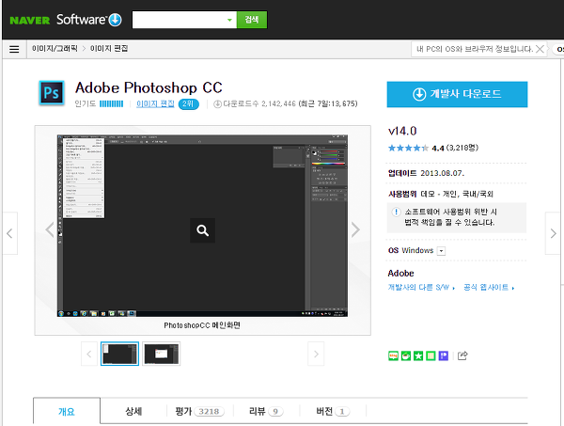The image size is (564, 426).
Task: Select the 개요 tab
Action: click(x=67, y=411)
